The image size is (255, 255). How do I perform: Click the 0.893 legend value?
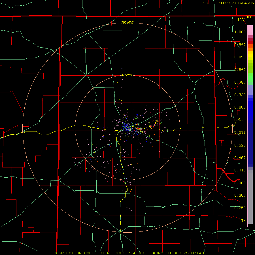point(240,57)
